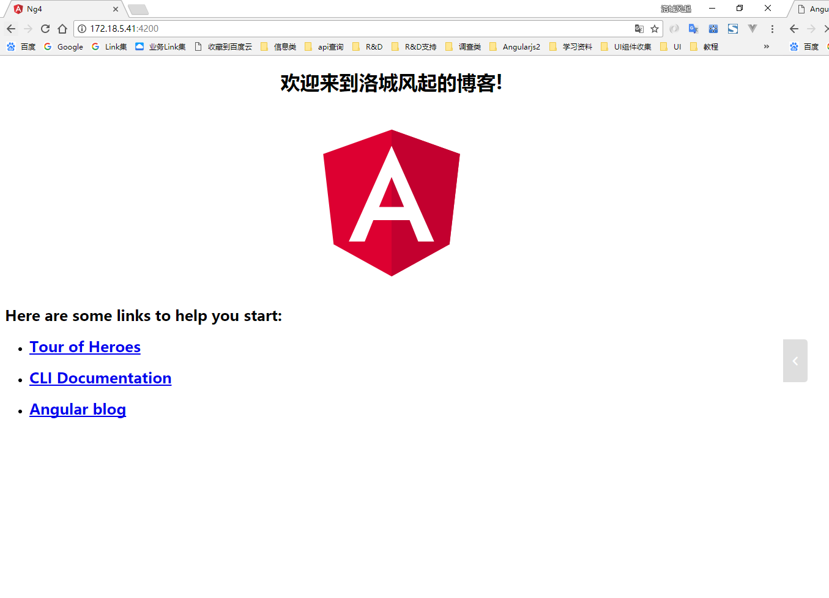Click the 欢迎来到洛城风起的博客! heading
Viewport: 829px width, 598px height.
[392, 83]
